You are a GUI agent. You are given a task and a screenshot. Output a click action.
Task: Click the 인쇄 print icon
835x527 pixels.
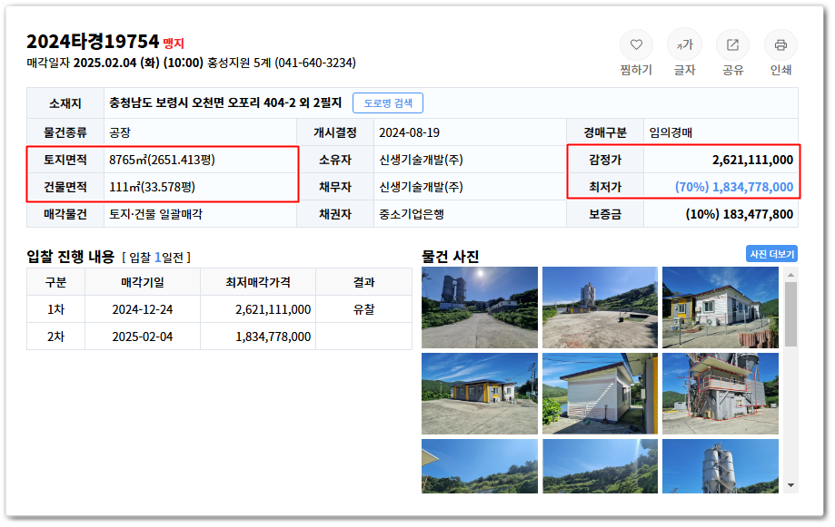(x=780, y=45)
